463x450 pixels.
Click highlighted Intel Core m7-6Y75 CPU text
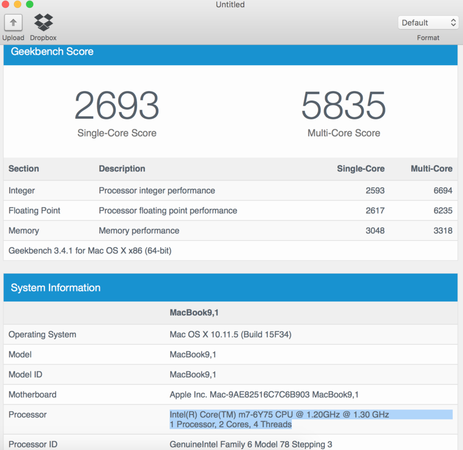(279, 415)
